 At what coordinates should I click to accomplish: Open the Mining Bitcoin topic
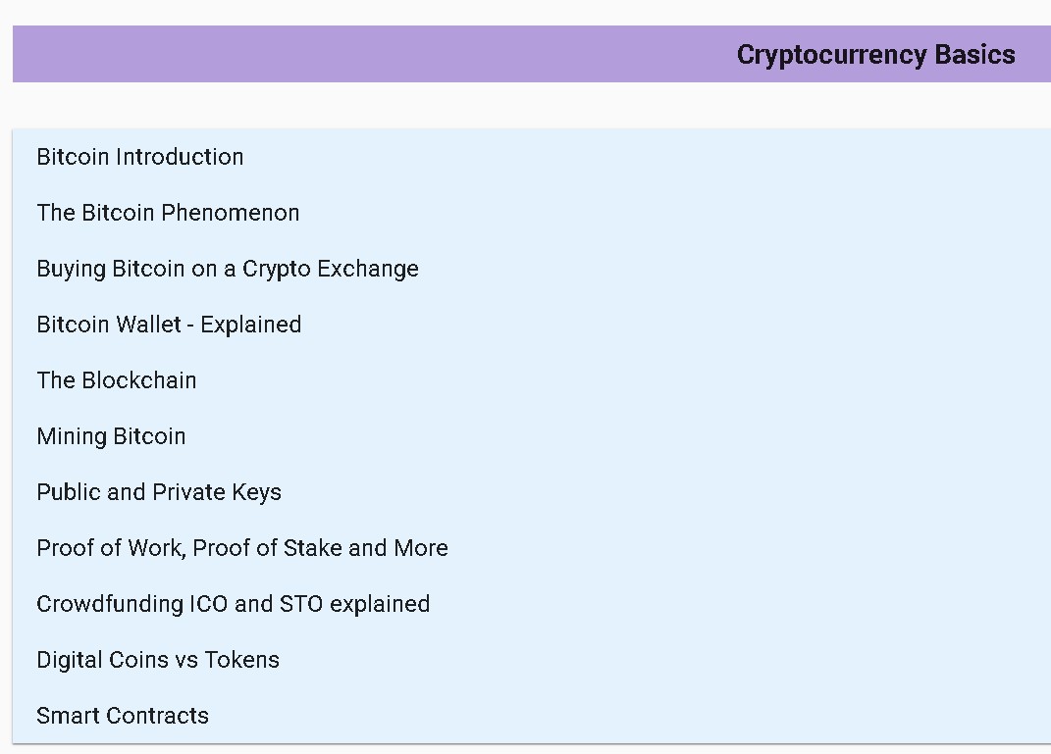point(111,436)
